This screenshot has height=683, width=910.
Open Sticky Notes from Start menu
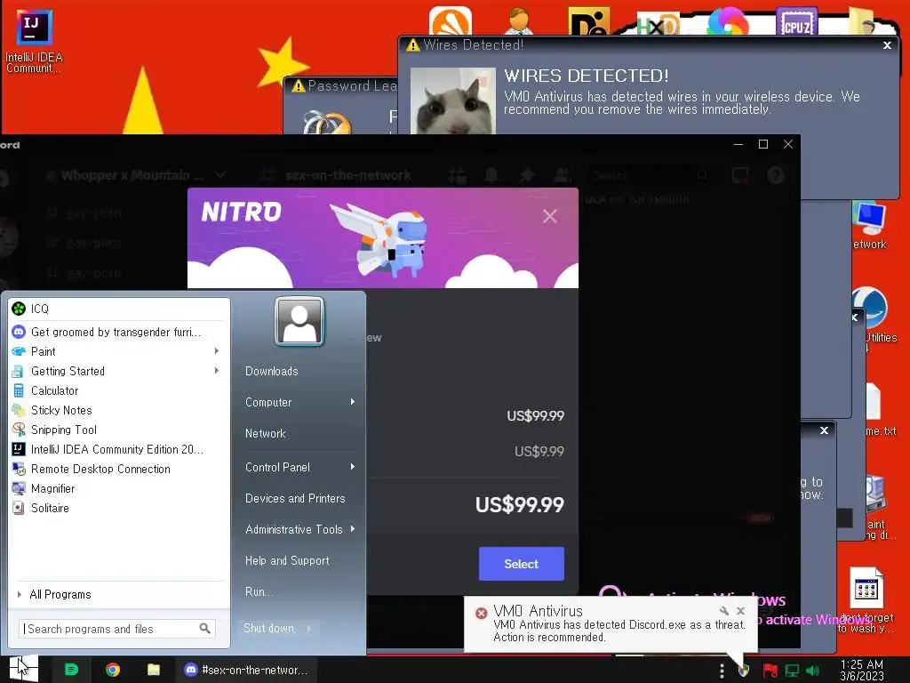point(119,410)
